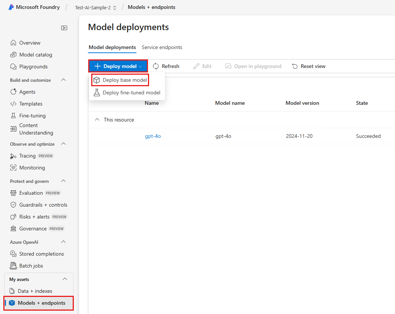The image size is (395, 314).
Task: Open Content Understanding
Action: [x=33, y=129]
